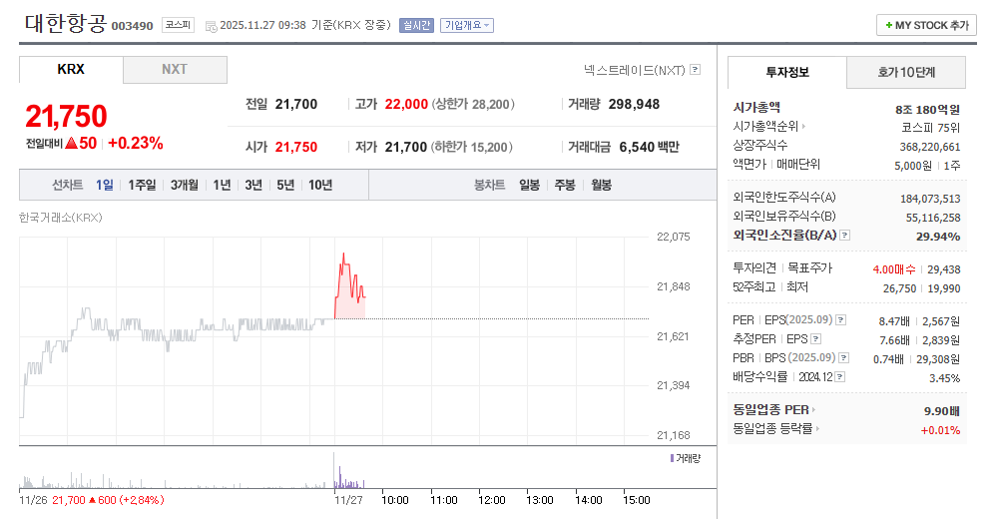Select the 1주일 line chart period
Screen dimensions: 994x519
(x=142, y=185)
